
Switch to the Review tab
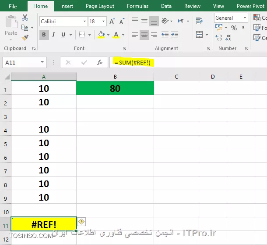(192, 6)
